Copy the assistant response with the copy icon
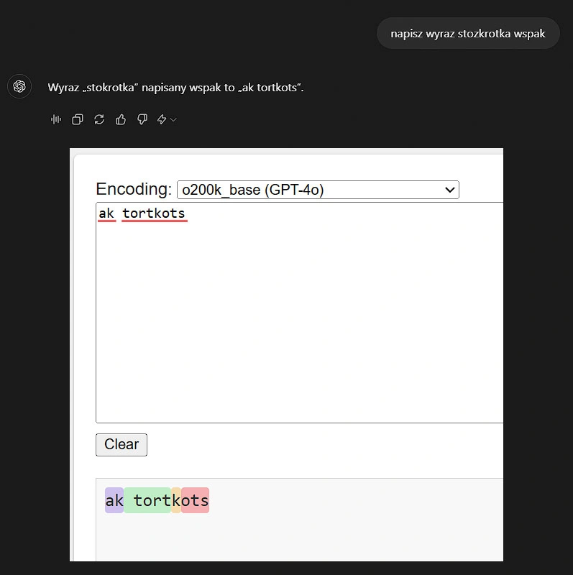This screenshot has width=573, height=575. (78, 119)
